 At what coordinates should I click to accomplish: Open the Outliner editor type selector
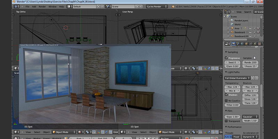(227, 12)
